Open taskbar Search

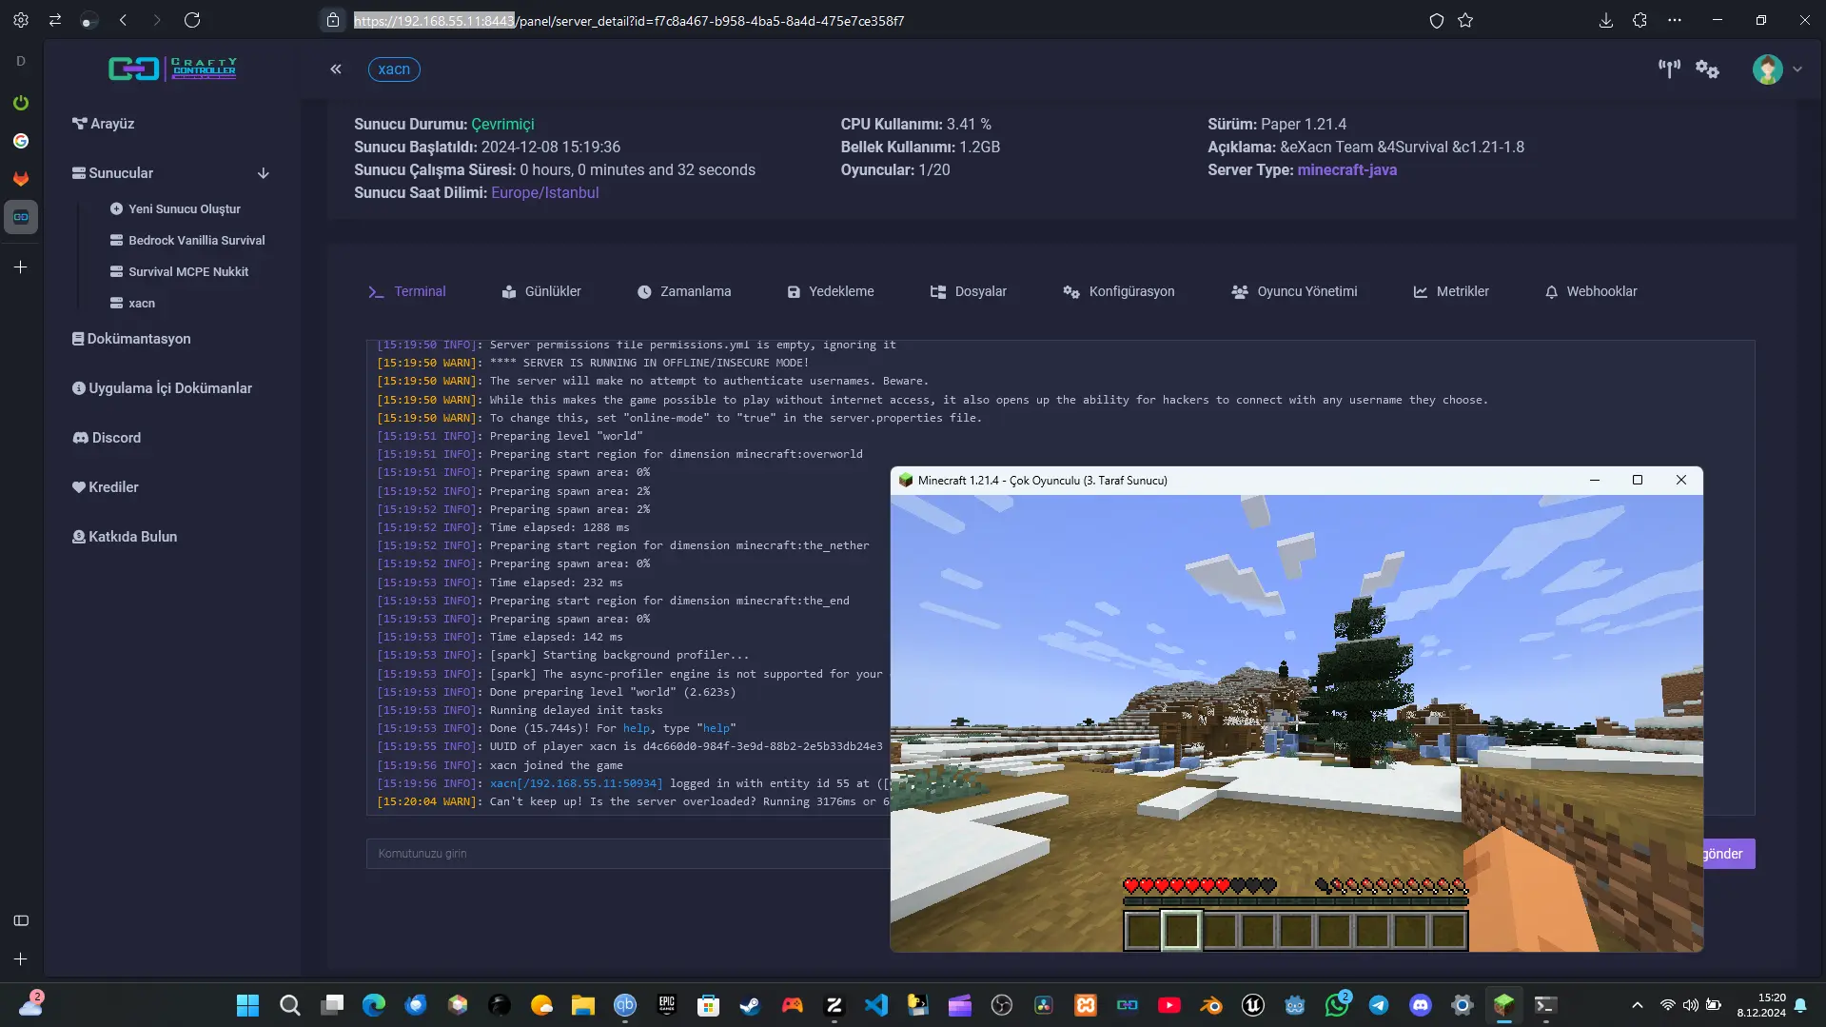(x=290, y=1005)
